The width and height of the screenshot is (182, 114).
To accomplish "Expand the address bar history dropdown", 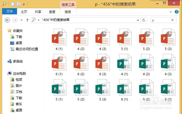I will [x=138, y=20].
